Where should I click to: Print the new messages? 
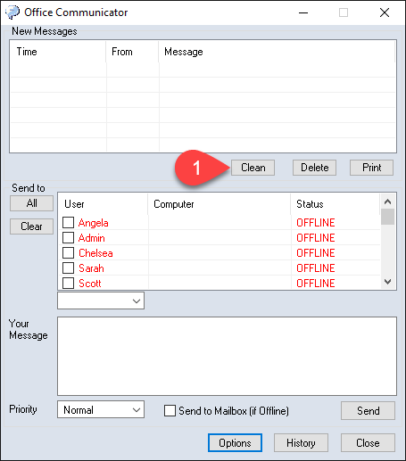tap(371, 168)
